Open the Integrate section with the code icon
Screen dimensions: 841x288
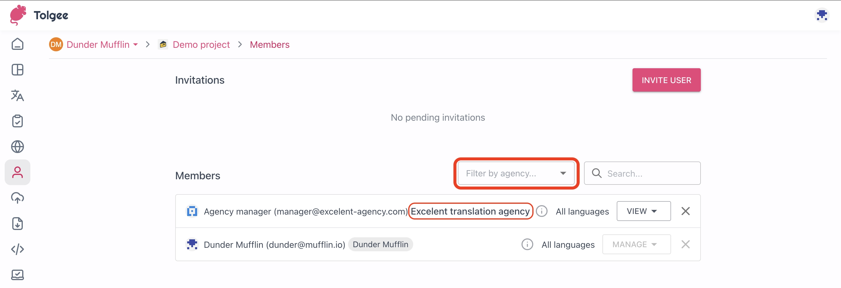[17, 249]
